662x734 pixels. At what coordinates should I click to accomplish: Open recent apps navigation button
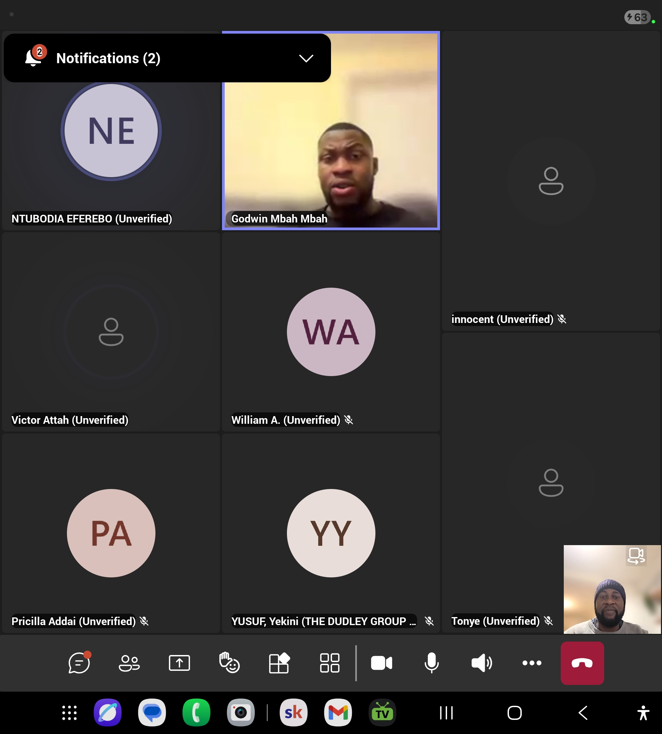[x=446, y=712]
